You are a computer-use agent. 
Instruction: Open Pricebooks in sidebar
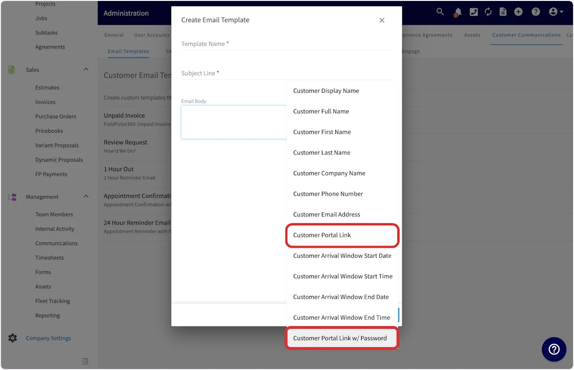[x=49, y=131]
